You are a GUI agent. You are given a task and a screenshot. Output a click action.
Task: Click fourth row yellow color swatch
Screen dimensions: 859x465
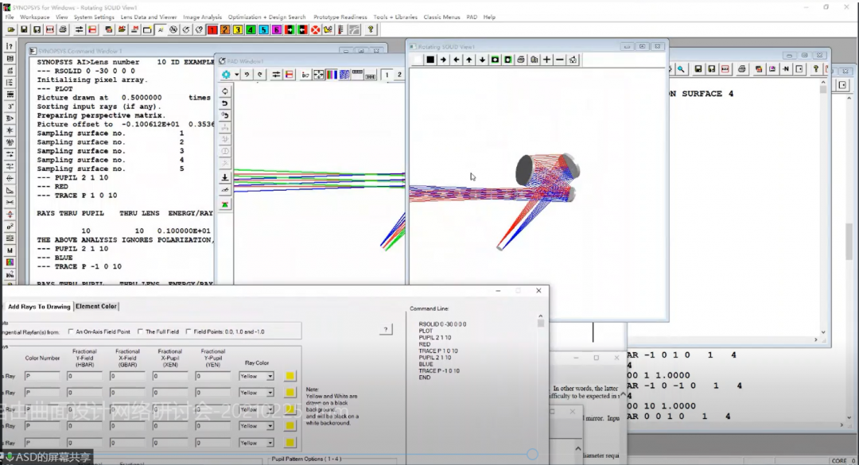290,425
